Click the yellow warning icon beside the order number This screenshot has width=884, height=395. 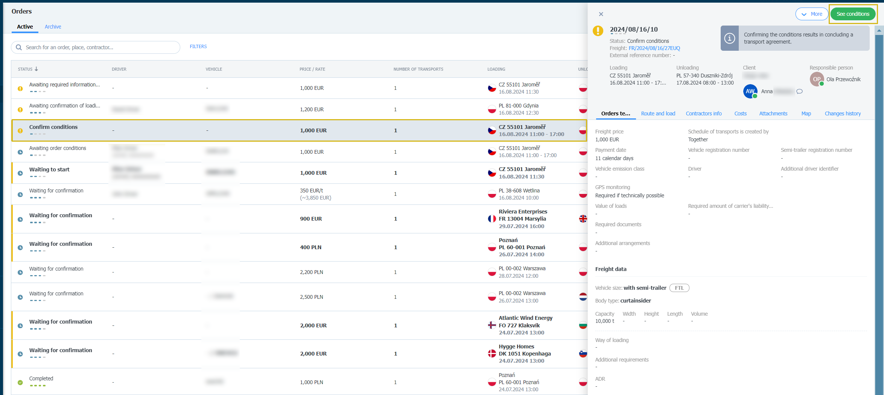(598, 31)
